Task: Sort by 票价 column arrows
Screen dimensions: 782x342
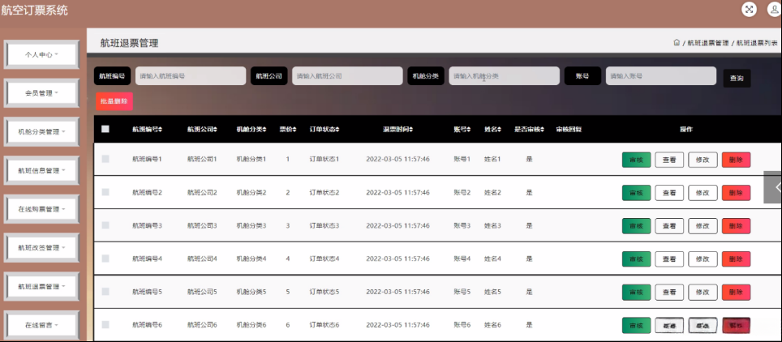Action: [x=294, y=129]
